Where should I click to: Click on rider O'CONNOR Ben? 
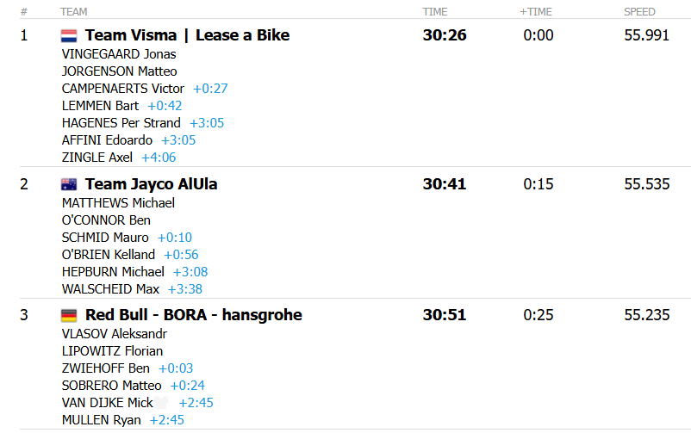106,220
